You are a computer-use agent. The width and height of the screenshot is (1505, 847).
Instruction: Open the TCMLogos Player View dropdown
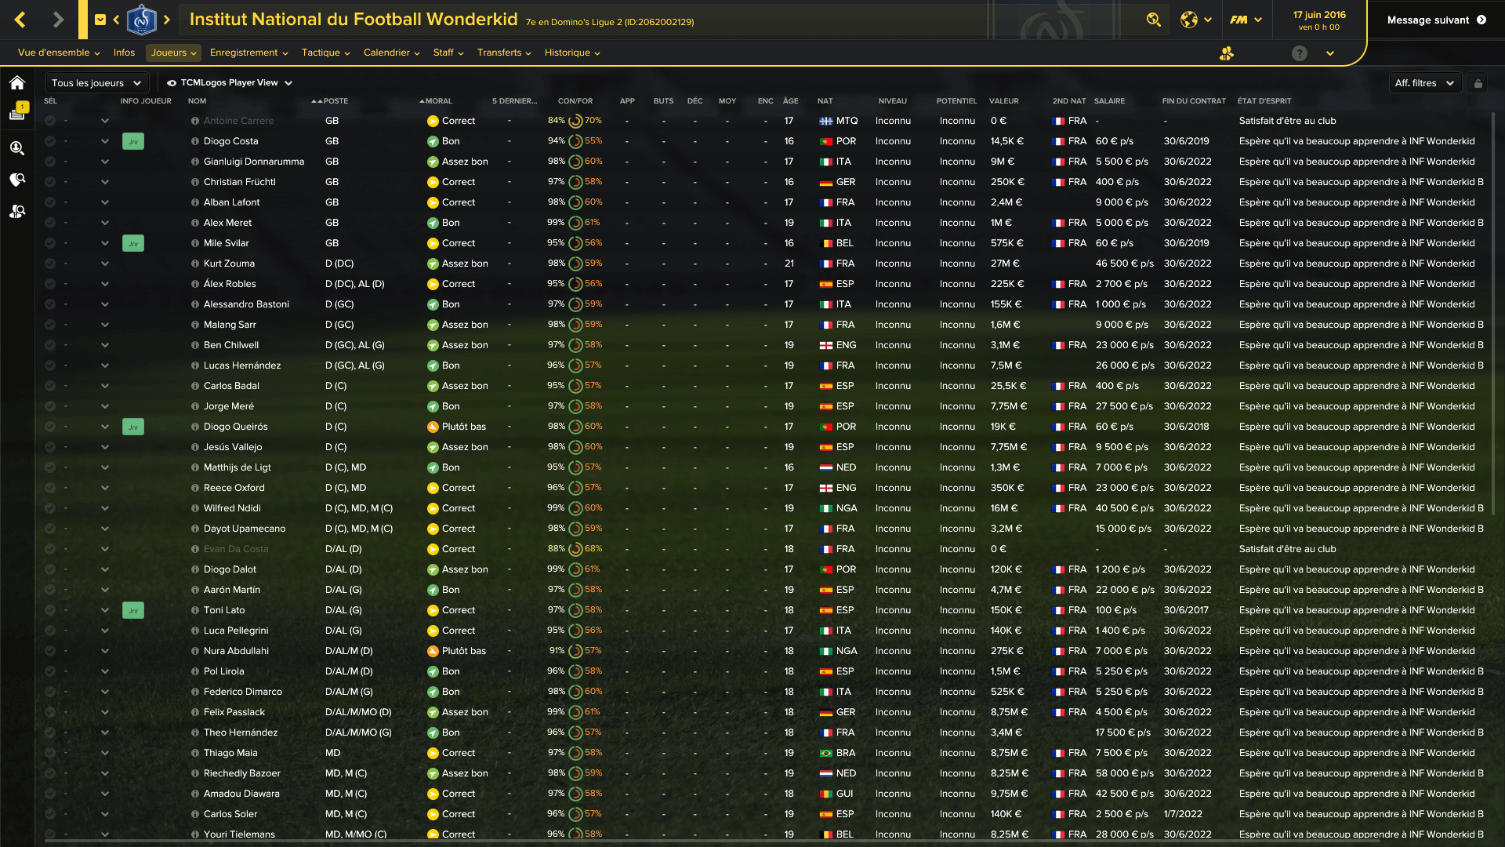230,83
